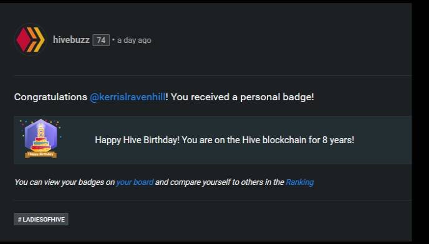
Task: Click the 'a day ago' timestamp
Action: point(134,40)
